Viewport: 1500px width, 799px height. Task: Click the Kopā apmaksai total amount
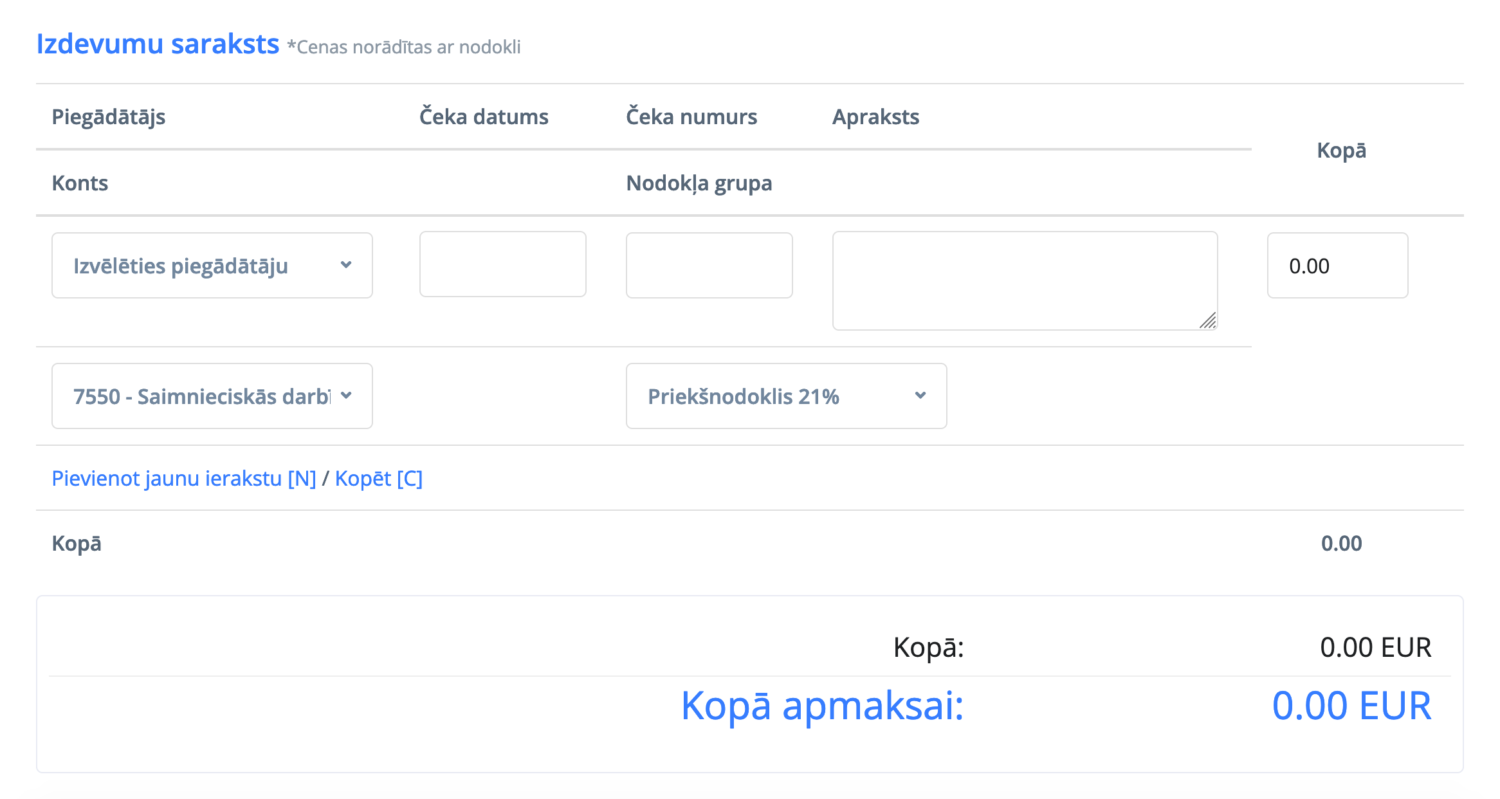click(x=1351, y=706)
